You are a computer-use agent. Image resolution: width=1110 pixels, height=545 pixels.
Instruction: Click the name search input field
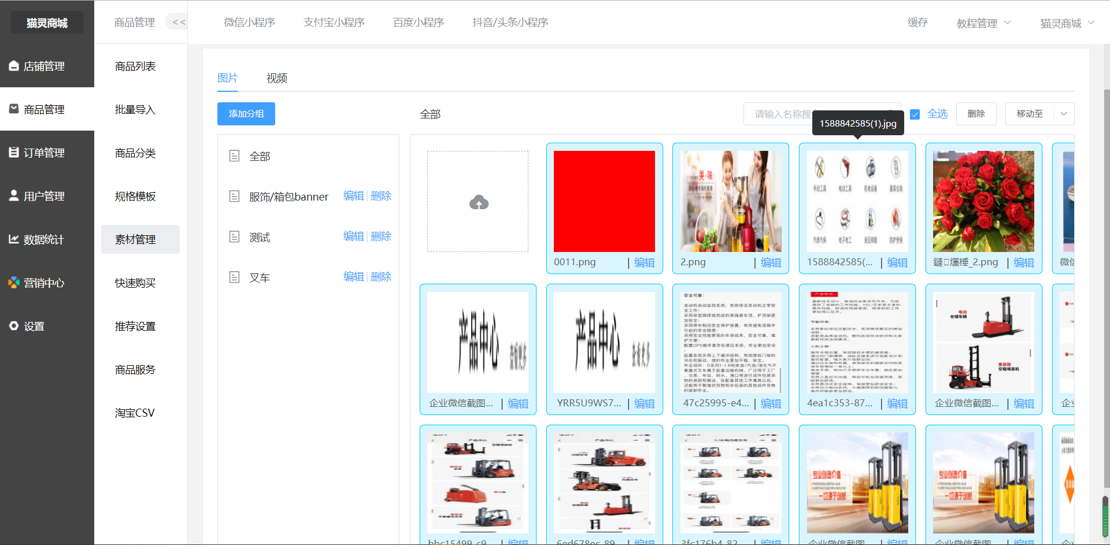pyautogui.click(x=822, y=114)
